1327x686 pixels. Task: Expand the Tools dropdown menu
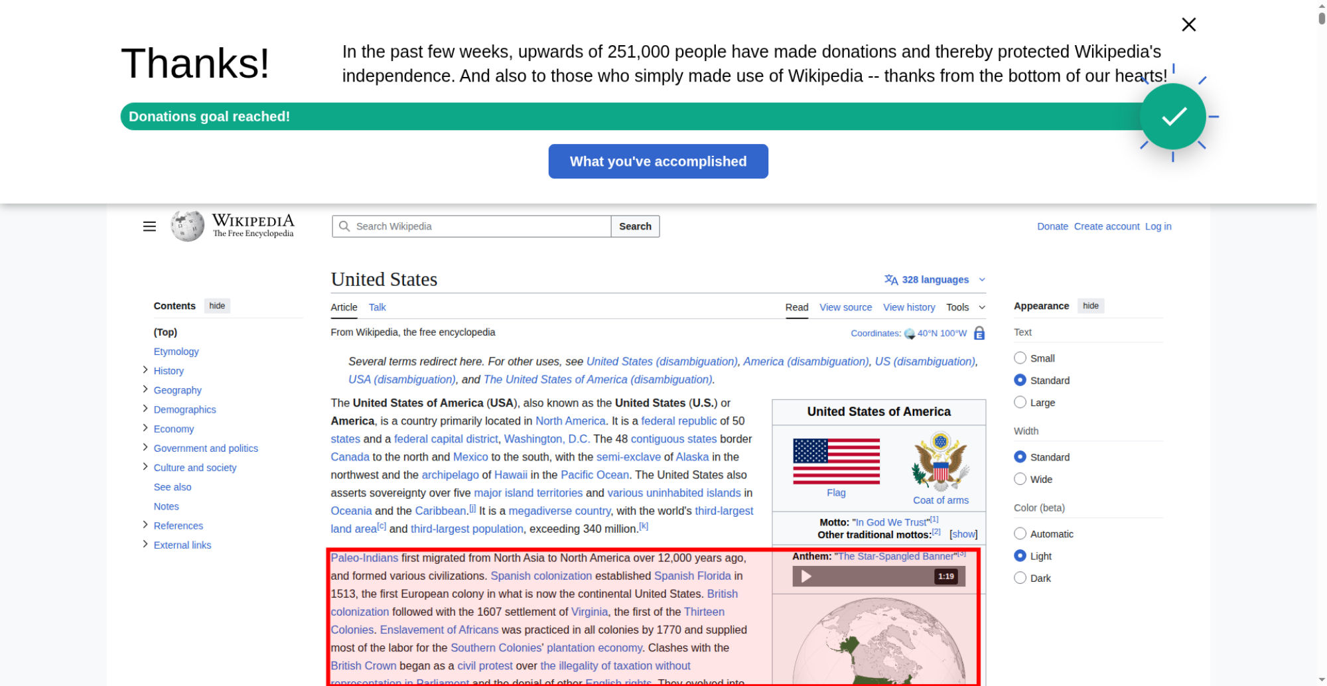[x=965, y=307]
